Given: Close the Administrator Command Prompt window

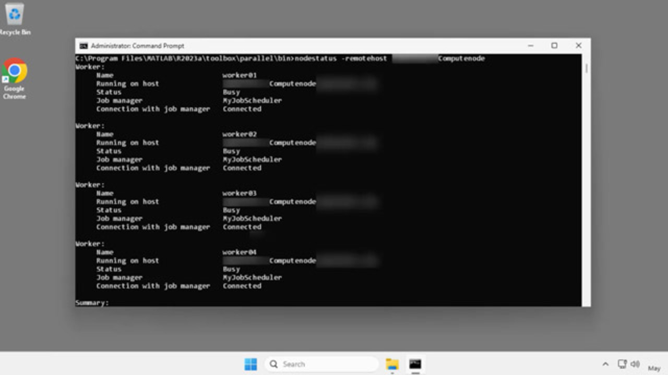Looking at the screenshot, I should tap(578, 46).
